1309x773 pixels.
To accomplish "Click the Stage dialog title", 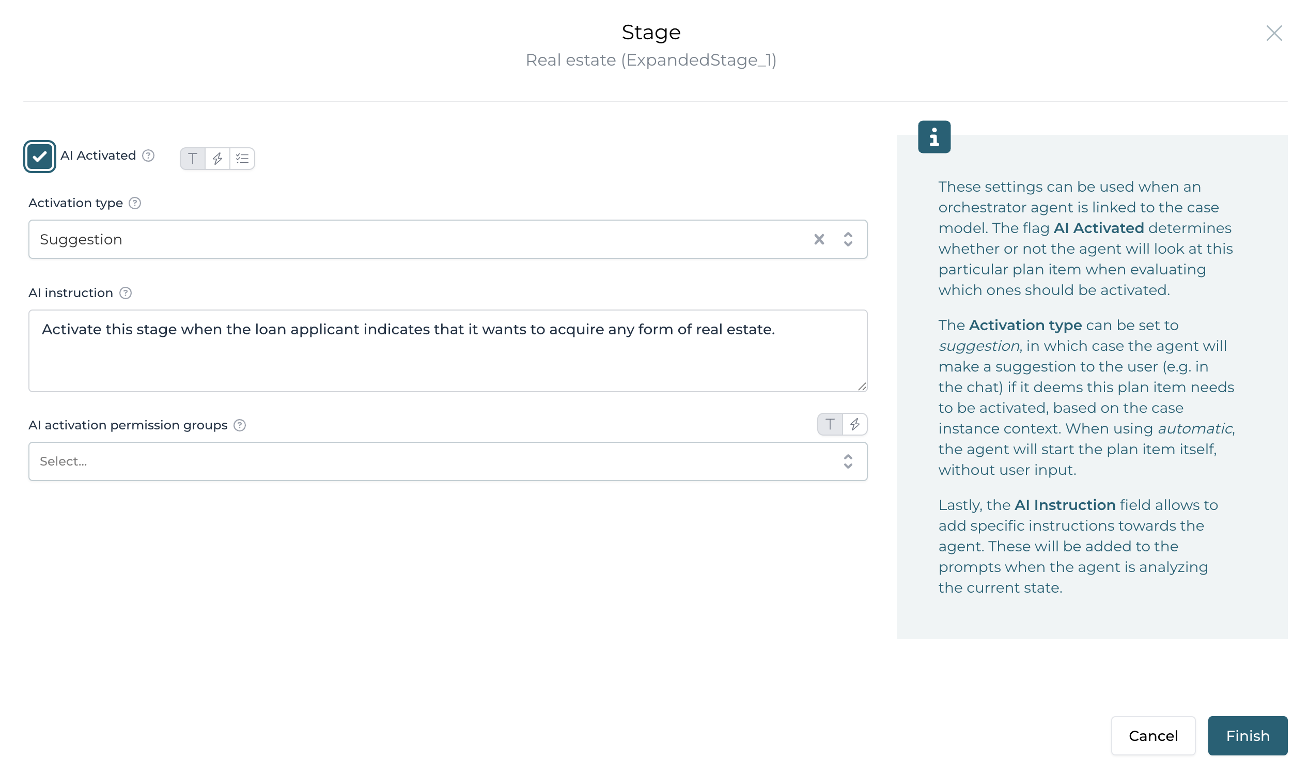I will click(651, 32).
